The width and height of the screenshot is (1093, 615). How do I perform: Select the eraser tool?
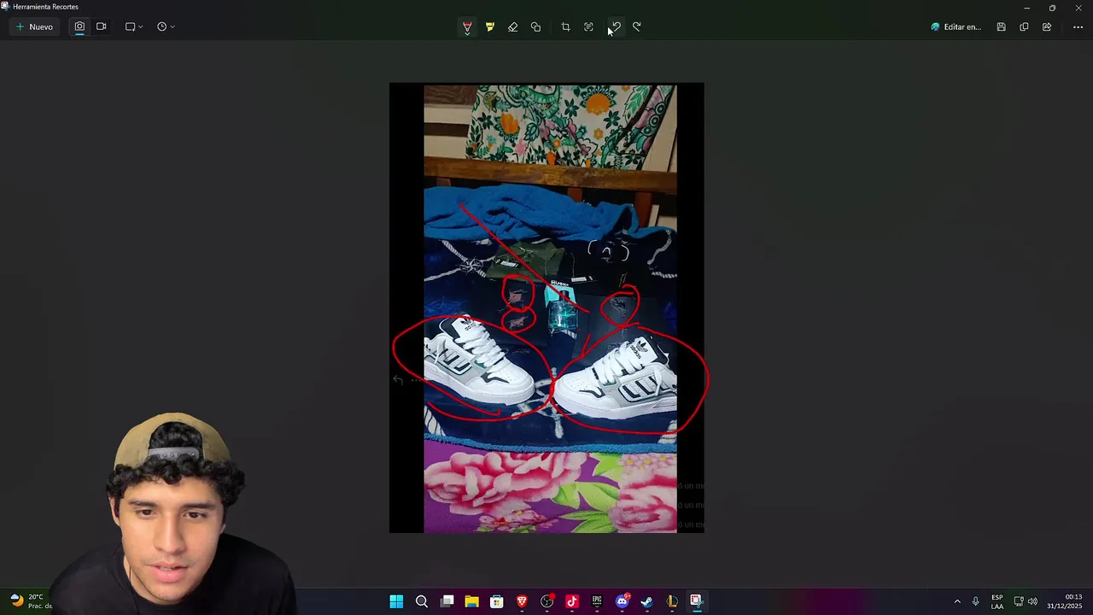(512, 27)
